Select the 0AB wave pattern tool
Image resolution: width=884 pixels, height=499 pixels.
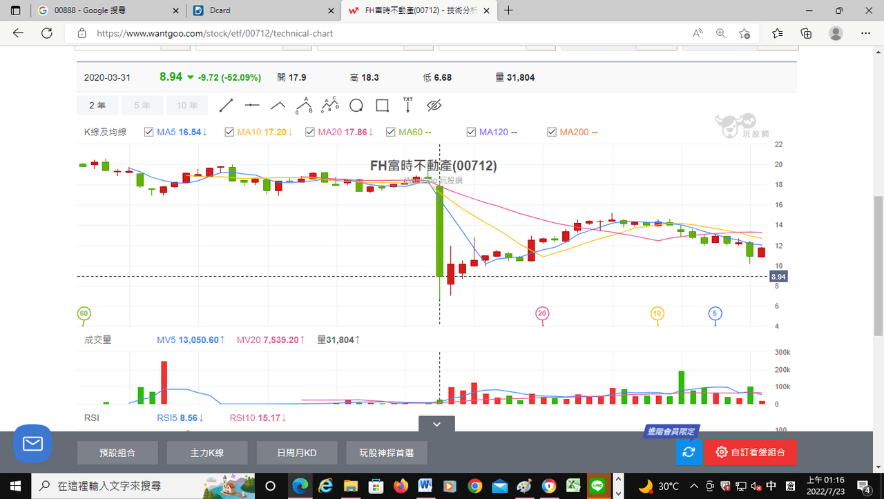click(x=304, y=106)
